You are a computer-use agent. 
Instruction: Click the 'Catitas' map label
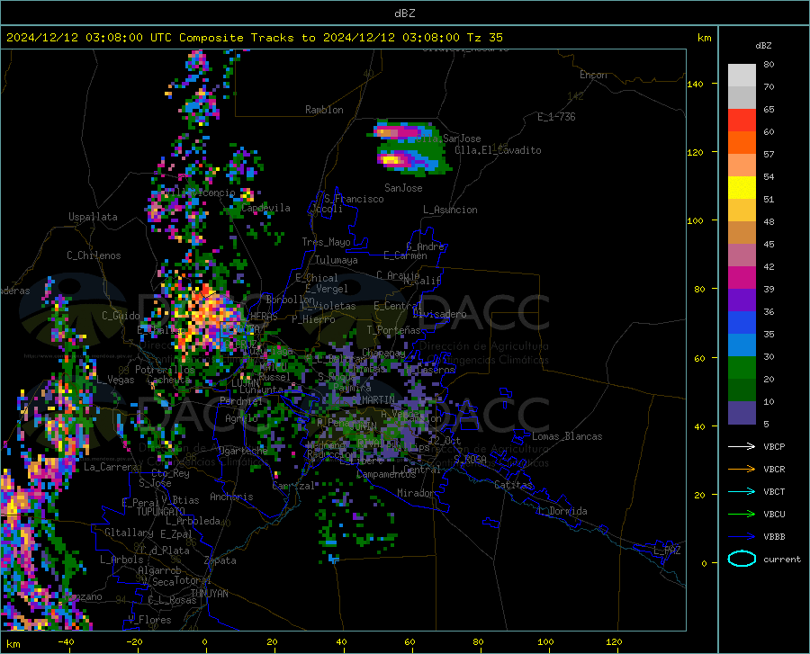click(x=513, y=485)
